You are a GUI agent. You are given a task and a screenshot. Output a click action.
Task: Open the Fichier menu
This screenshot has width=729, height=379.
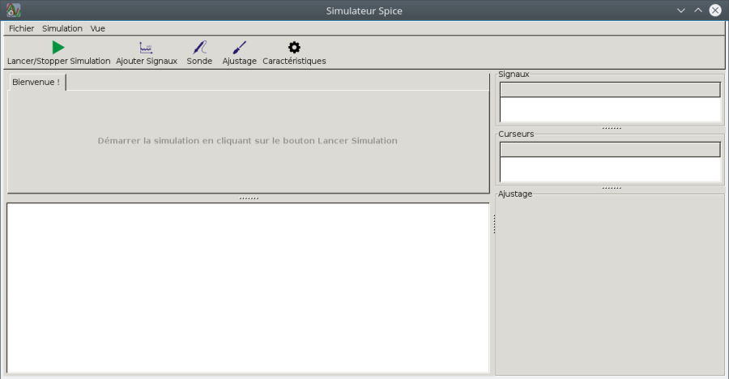point(21,28)
